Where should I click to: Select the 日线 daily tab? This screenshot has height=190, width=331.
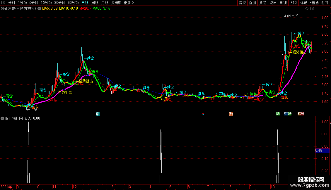pos(85,3)
